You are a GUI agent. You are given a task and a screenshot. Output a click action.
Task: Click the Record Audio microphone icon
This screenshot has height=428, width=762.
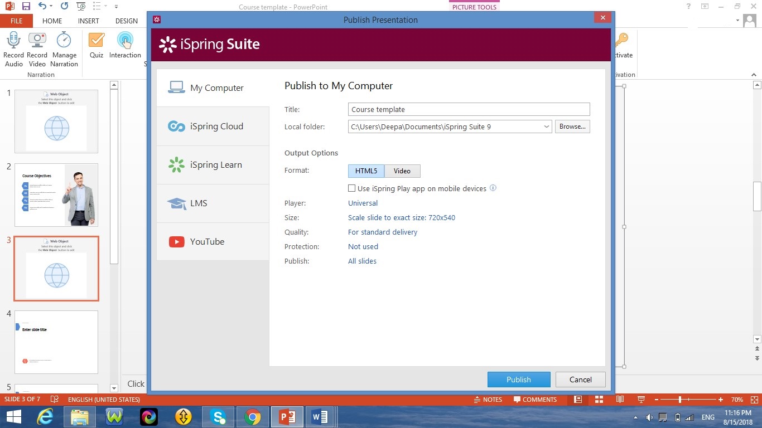tap(13, 40)
